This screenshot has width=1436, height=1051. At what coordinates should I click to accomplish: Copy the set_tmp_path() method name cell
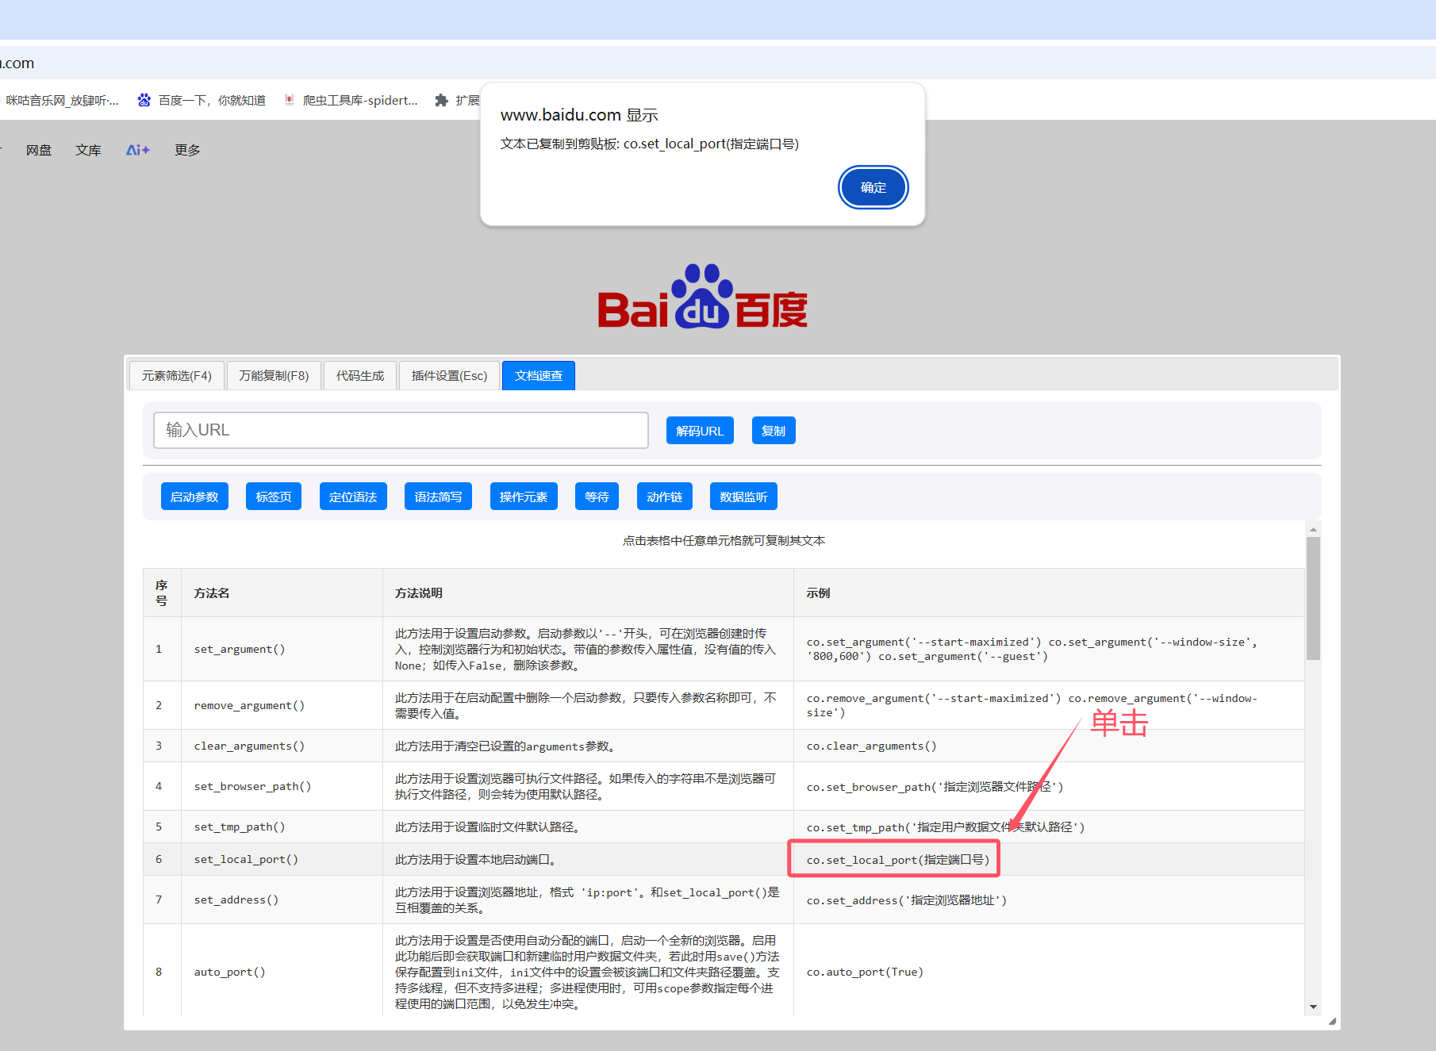point(282,827)
